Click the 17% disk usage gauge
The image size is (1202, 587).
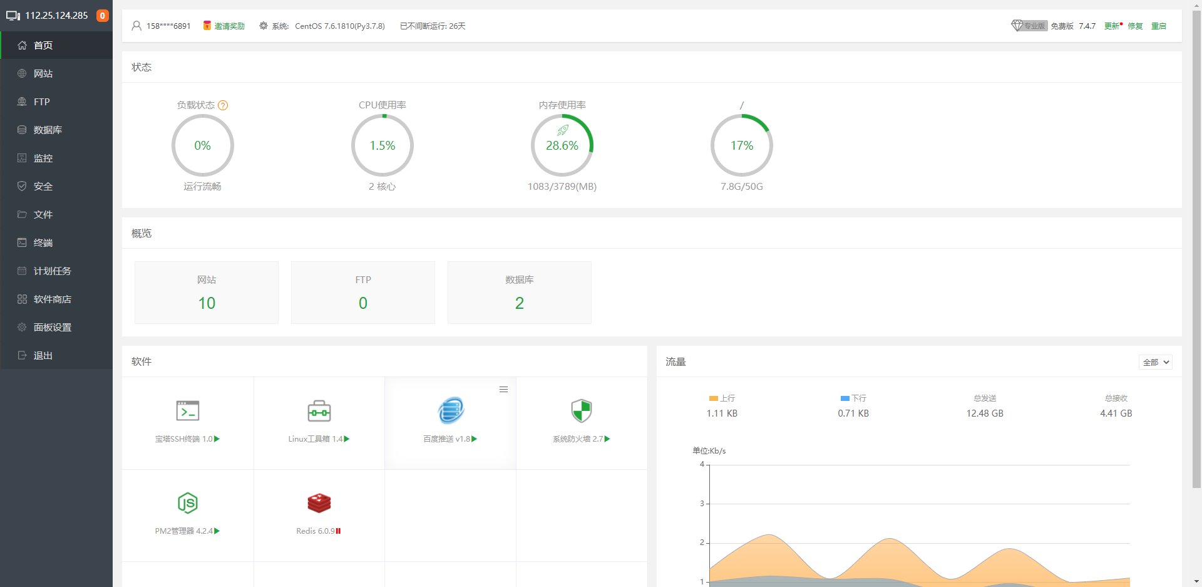pos(742,145)
